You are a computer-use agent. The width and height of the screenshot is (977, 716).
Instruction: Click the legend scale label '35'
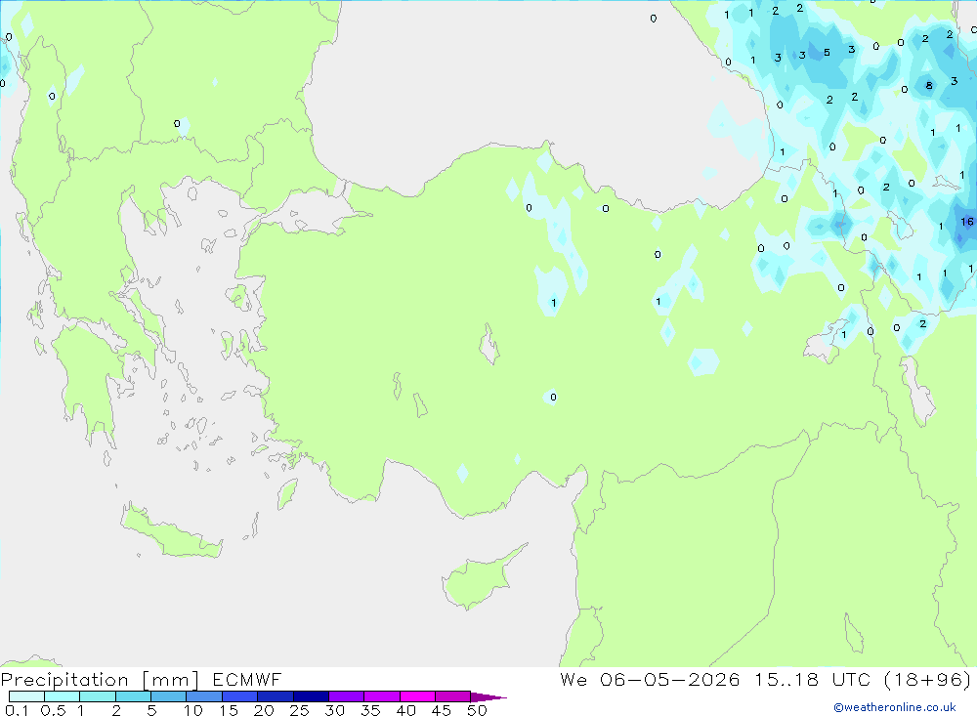(x=370, y=710)
